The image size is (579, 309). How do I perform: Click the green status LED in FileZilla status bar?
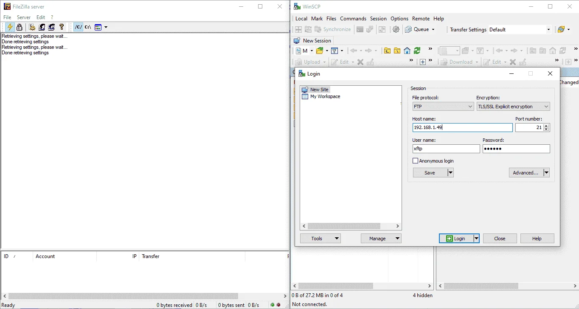pyautogui.click(x=273, y=305)
